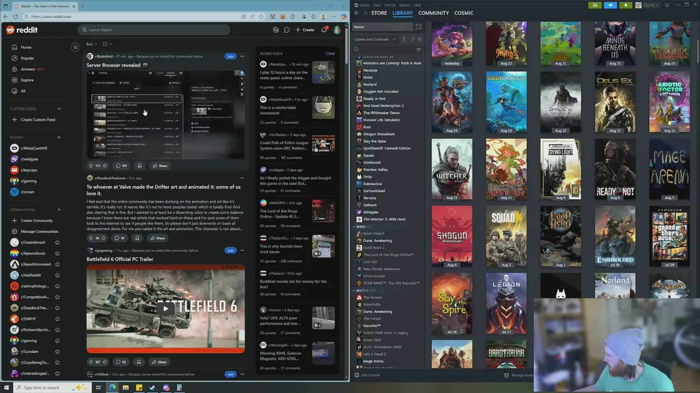Click Steam library ready-to-play filter icon
The width and height of the screenshot is (700, 393).
[420, 39]
